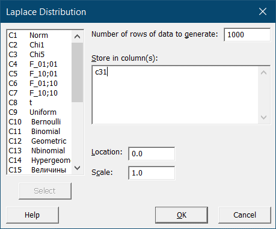The height and width of the screenshot is (229, 276).
Task: Select column C14 Hypergeom
Action: 40,160
